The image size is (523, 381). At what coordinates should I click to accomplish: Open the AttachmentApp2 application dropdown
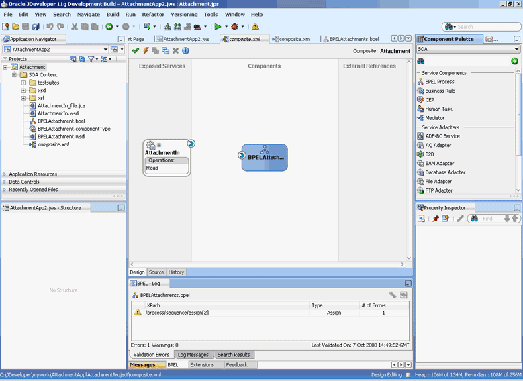point(105,50)
